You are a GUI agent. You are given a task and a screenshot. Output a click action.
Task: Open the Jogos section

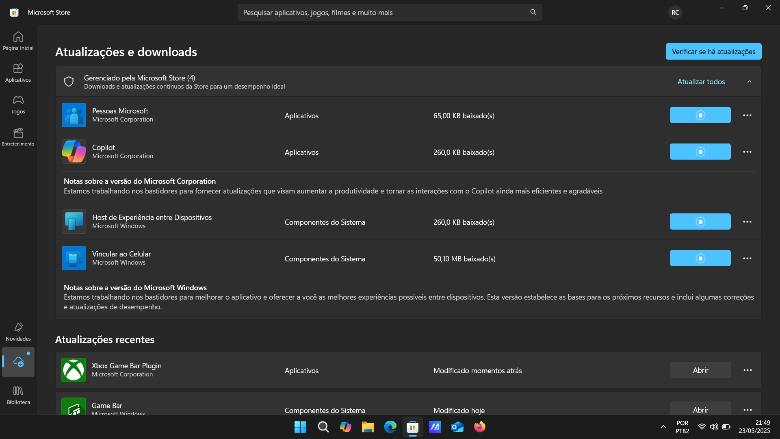point(18,104)
